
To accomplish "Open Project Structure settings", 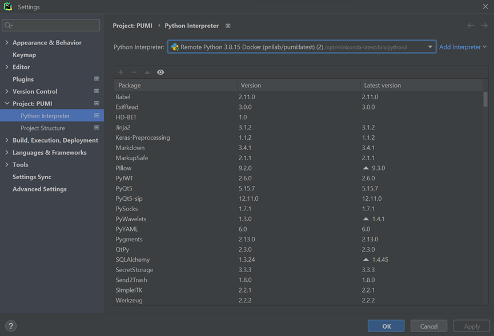I will click(x=43, y=128).
